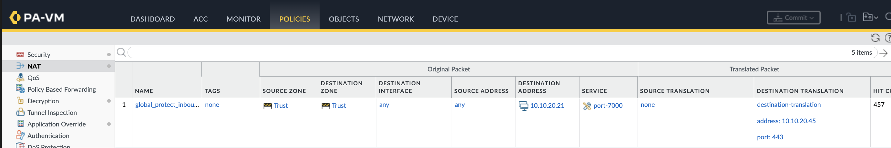Open the DASHBOARD tab
The image size is (891, 148).
(x=152, y=19)
